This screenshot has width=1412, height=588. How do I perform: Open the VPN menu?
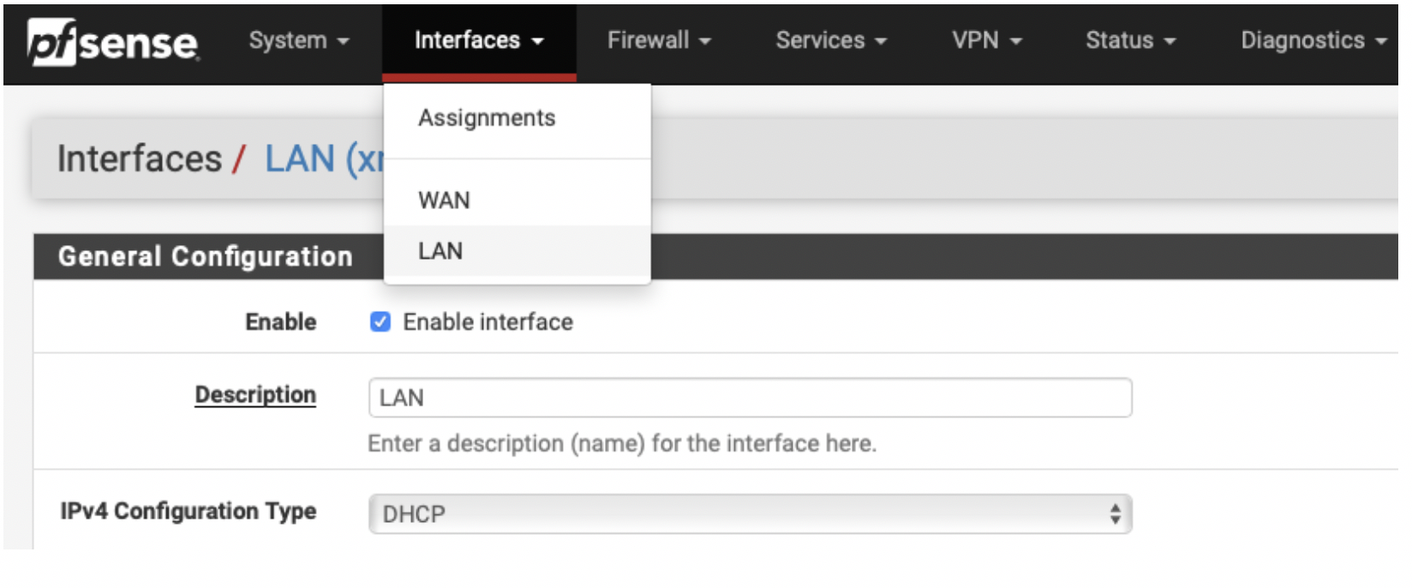click(x=986, y=40)
